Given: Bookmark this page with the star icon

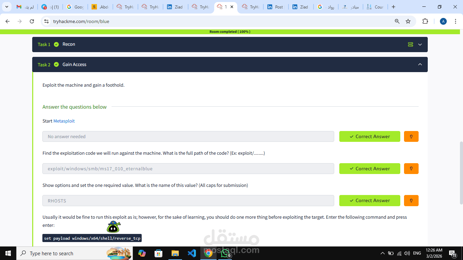Looking at the screenshot, I should pyautogui.click(x=408, y=21).
